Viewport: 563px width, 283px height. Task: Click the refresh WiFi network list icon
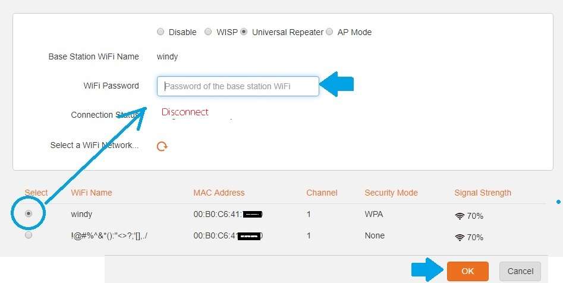(162, 146)
